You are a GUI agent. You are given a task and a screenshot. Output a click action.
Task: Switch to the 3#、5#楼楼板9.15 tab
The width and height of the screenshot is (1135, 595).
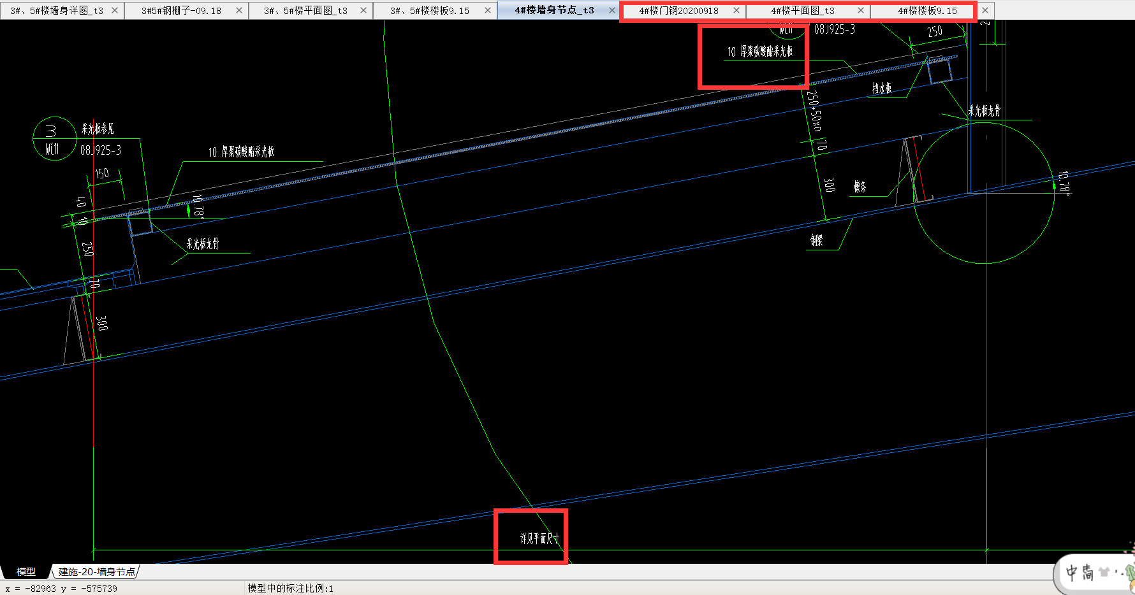pyautogui.click(x=430, y=11)
